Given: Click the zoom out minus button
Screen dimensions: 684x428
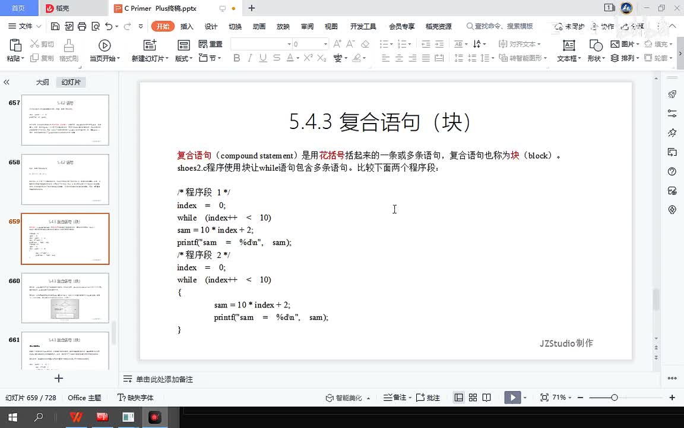Looking at the screenshot, I should (x=580, y=398).
